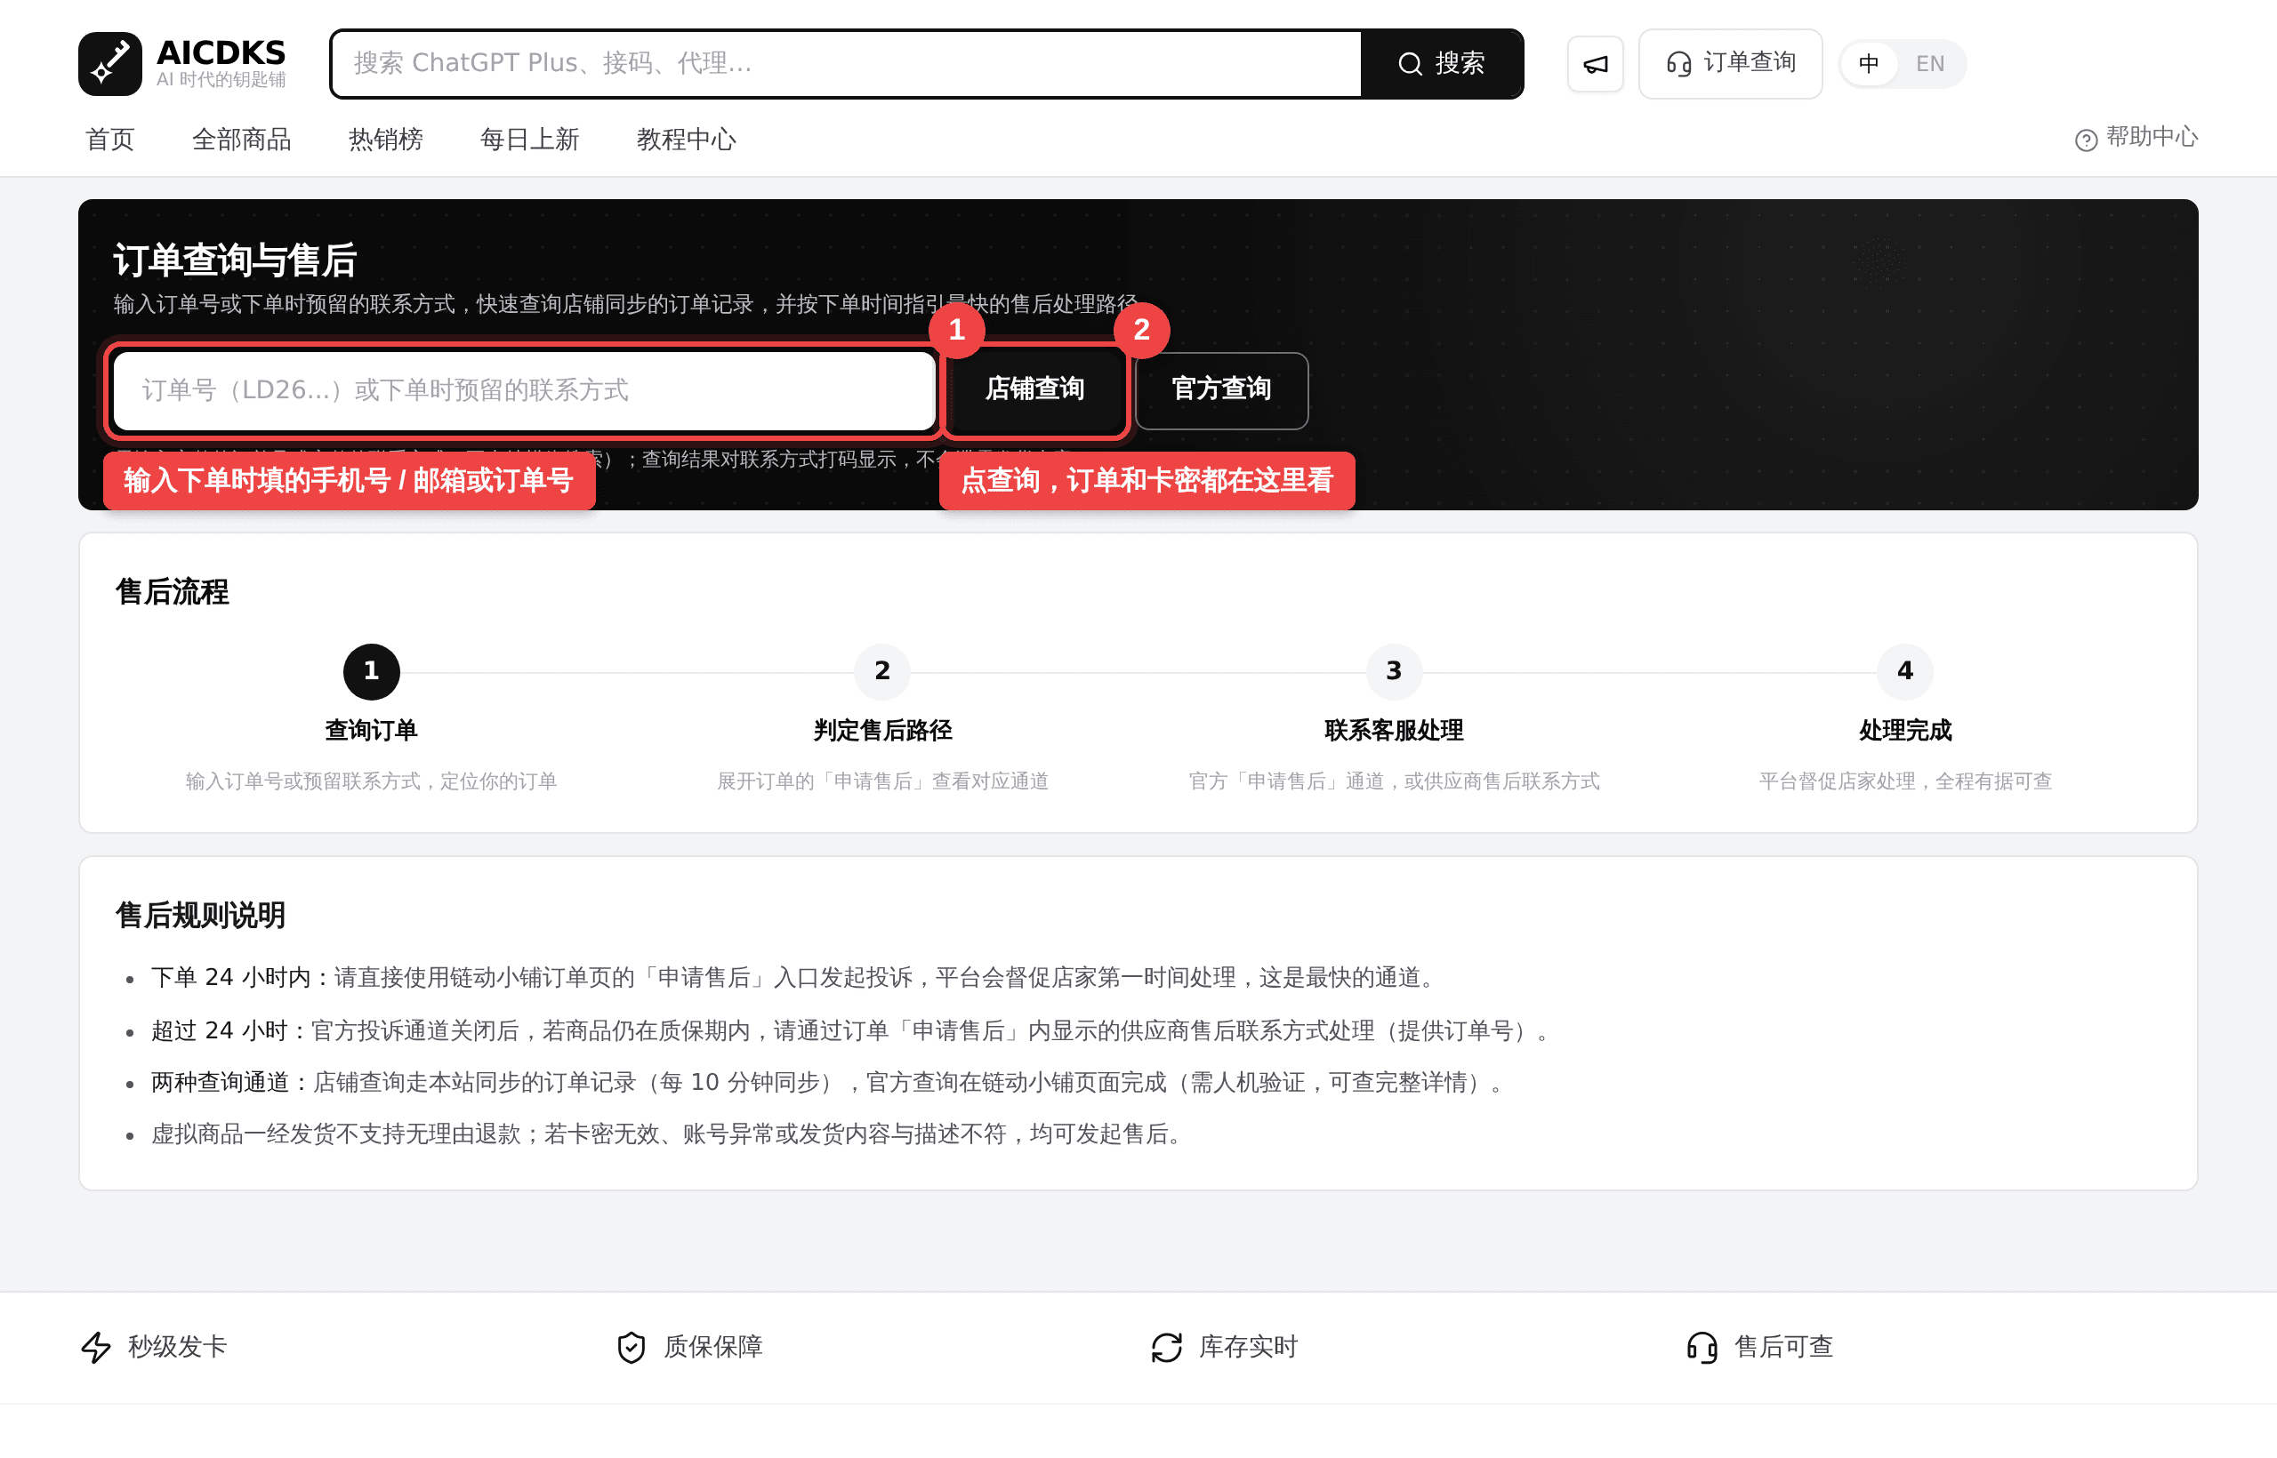
Task: Click description 官方「申请售后」通道，或供应商售后联系方式
Action: click(x=1393, y=782)
